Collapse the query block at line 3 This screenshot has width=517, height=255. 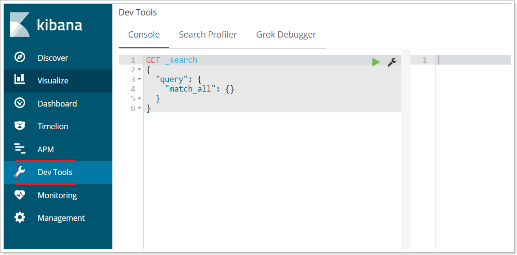tap(139, 80)
